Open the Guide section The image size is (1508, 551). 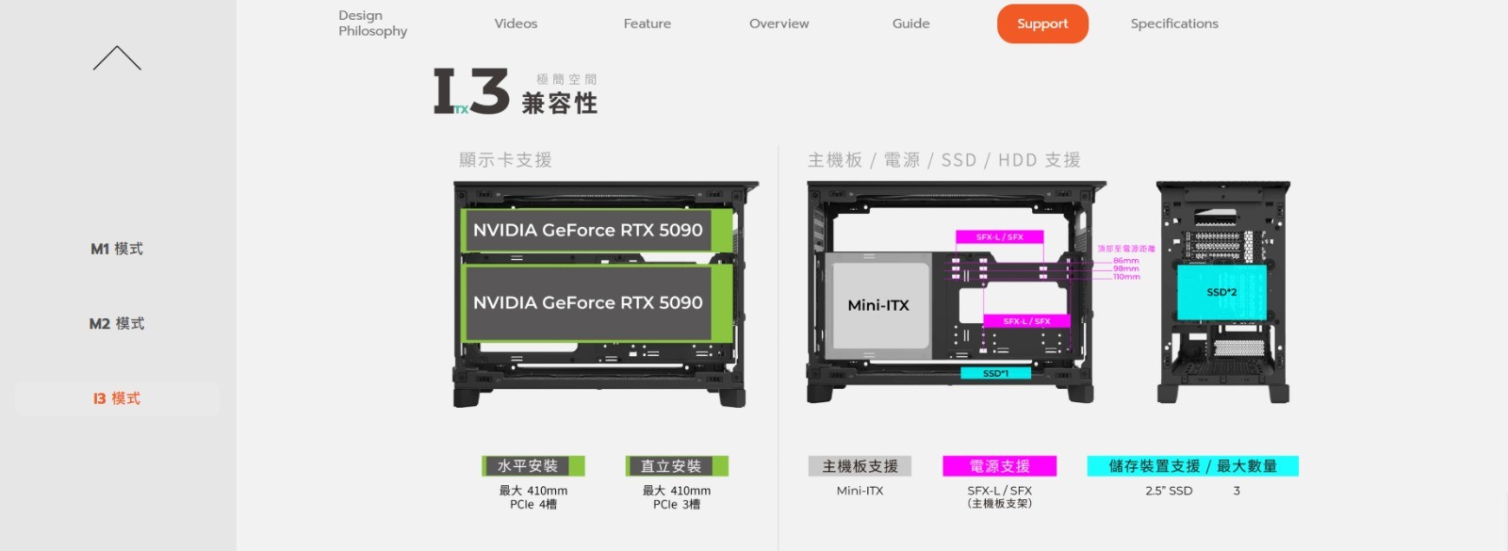point(911,24)
